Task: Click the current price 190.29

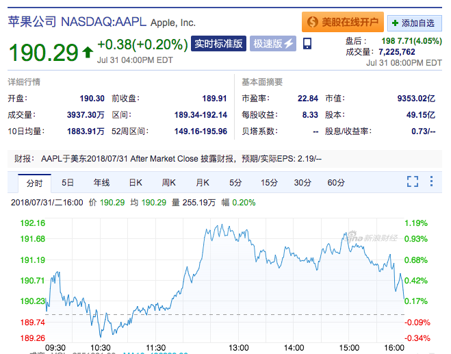Action: click(43, 53)
